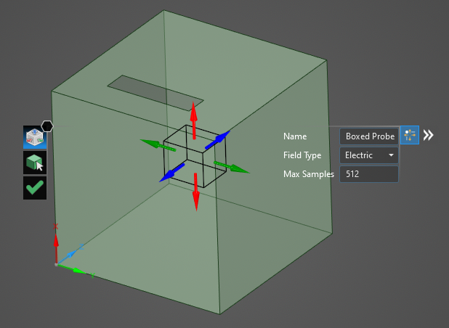Click the red X axis of triad
449x328 pixels.
point(56,247)
